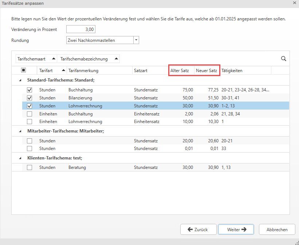Click the search magnifier icon in grid
Viewport: 299px width, 245px height.
click(x=283, y=59)
